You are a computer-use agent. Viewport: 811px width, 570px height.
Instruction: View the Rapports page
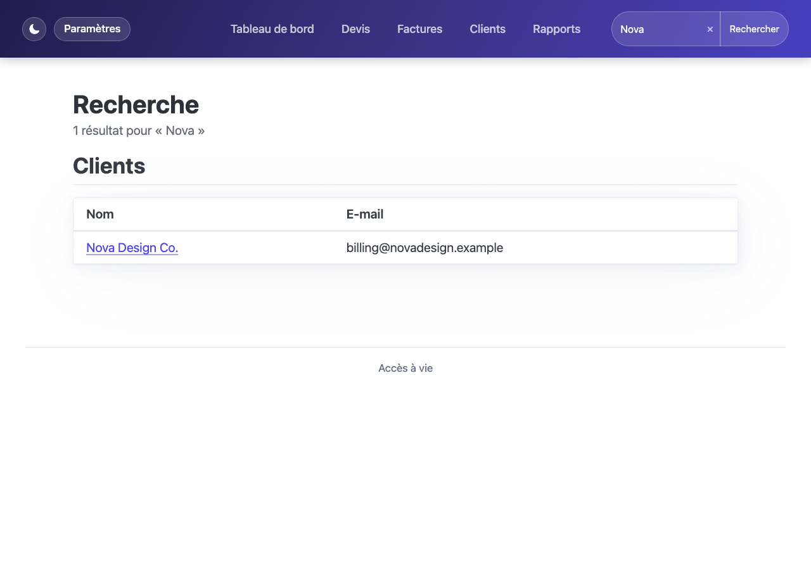click(557, 29)
